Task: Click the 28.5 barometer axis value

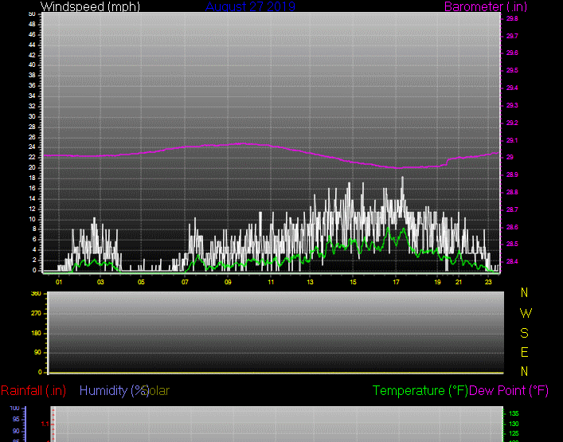Action: pyautogui.click(x=512, y=244)
